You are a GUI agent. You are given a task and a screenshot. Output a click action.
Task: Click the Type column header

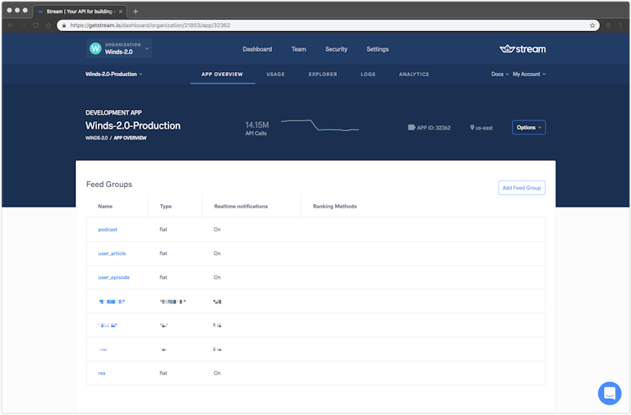click(x=166, y=206)
